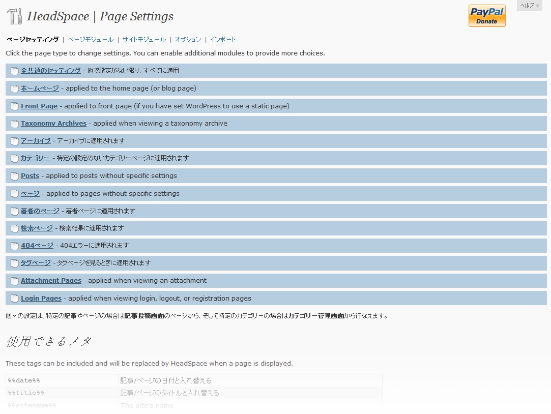The height and width of the screenshot is (414, 551).
Task: Open the オプション tab
Action: [x=188, y=39]
